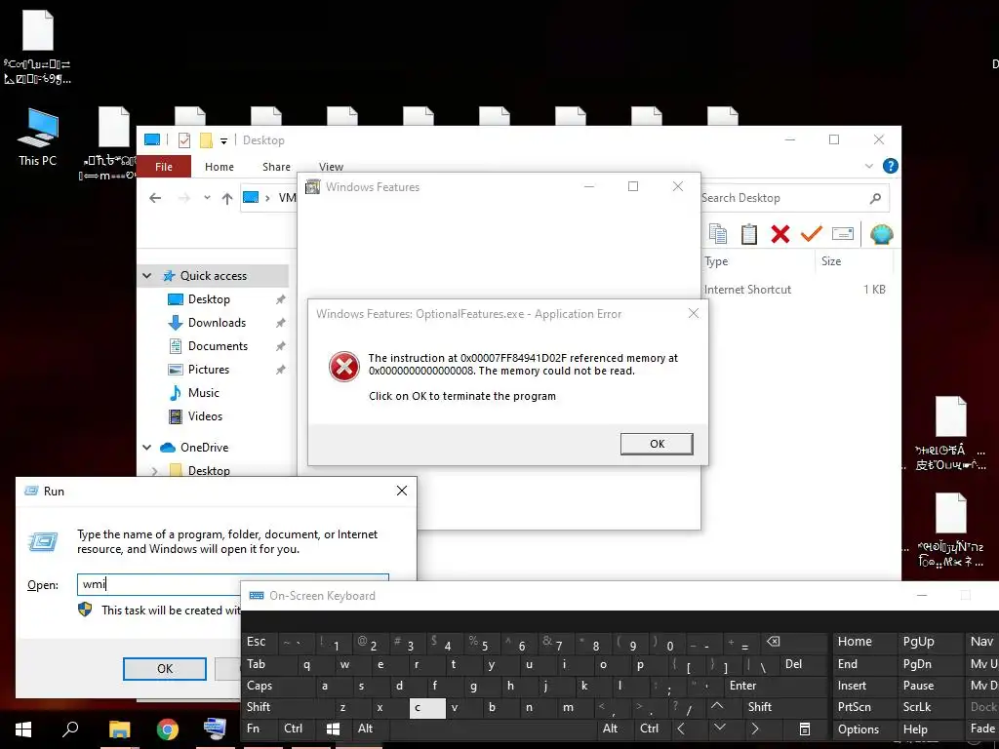The height and width of the screenshot is (749, 999).
Task: Toggle the Shift key next to z
Action: [x=258, y=707]
